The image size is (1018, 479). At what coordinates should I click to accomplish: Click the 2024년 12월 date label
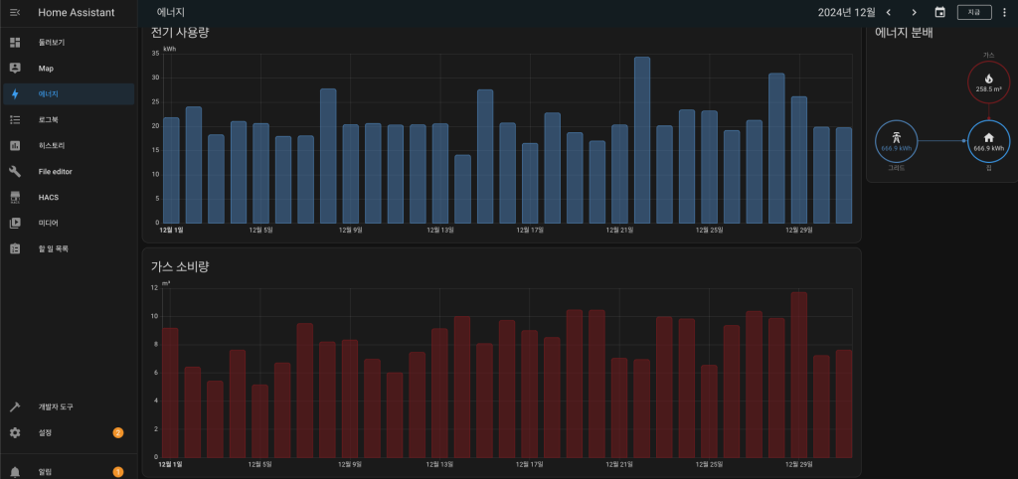pos(847,12)
